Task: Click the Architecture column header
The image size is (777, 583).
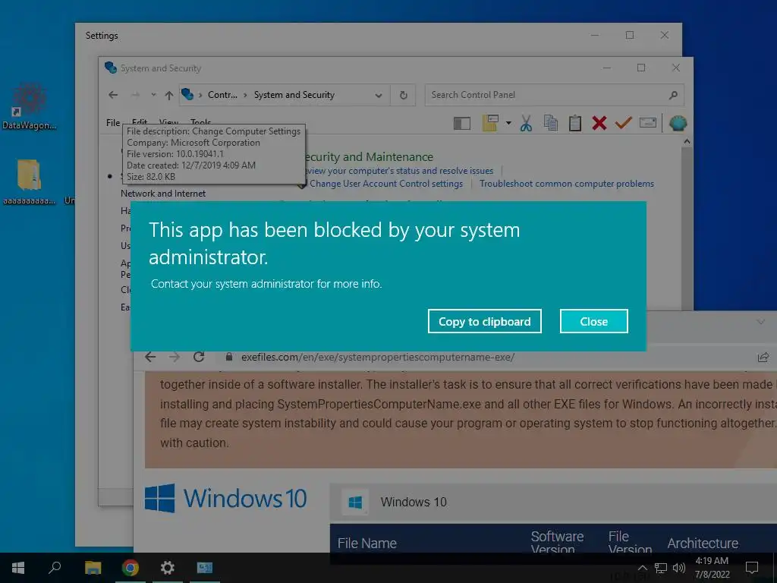Action: (x=703, y=544)
